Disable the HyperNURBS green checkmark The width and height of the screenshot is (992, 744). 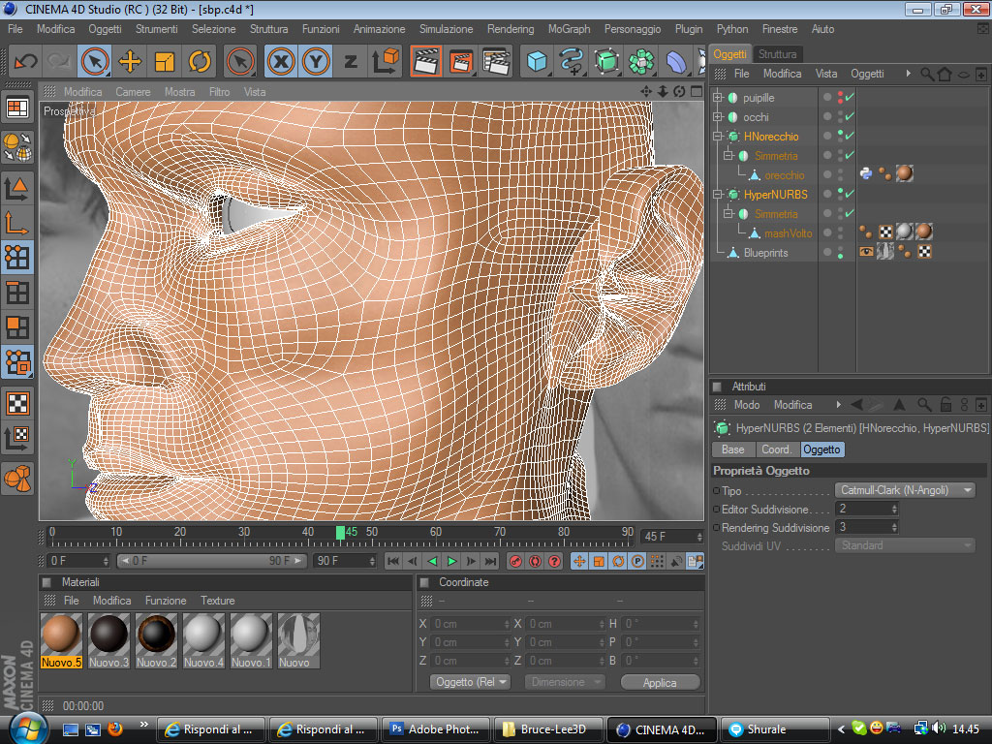pos(850,194)
